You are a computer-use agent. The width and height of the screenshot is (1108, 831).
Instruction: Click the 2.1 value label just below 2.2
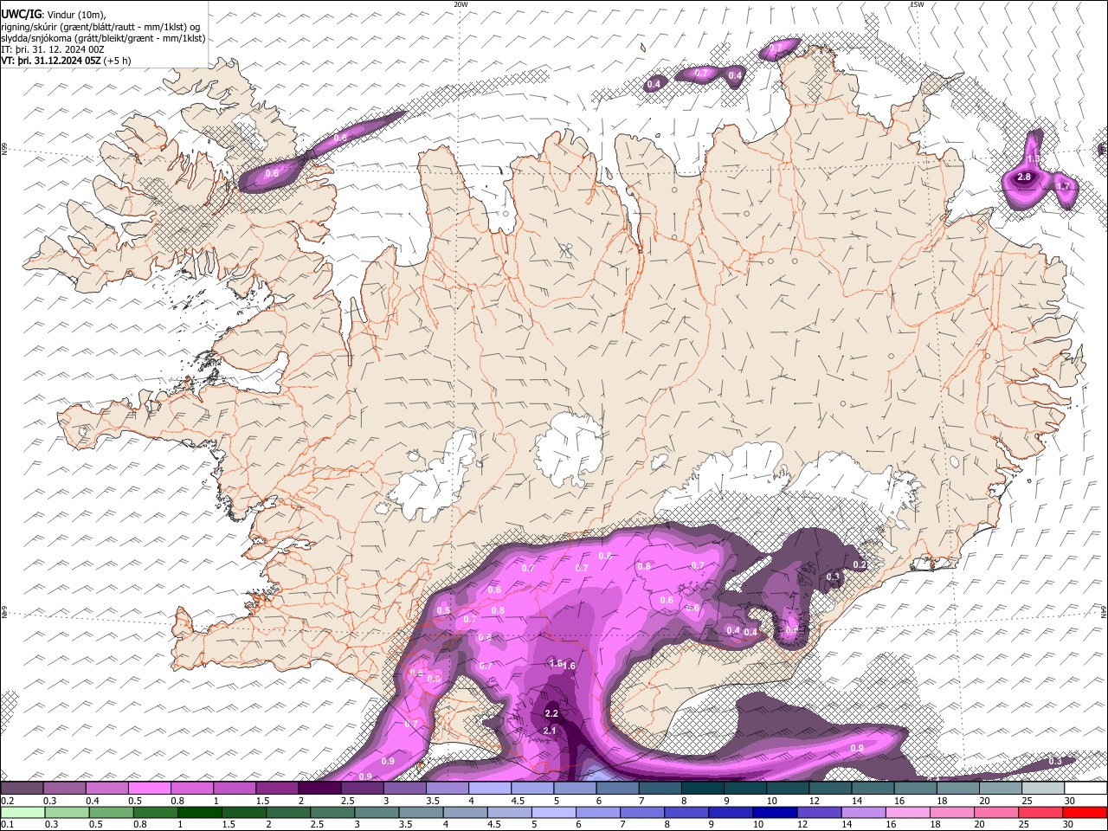point(550,731)
